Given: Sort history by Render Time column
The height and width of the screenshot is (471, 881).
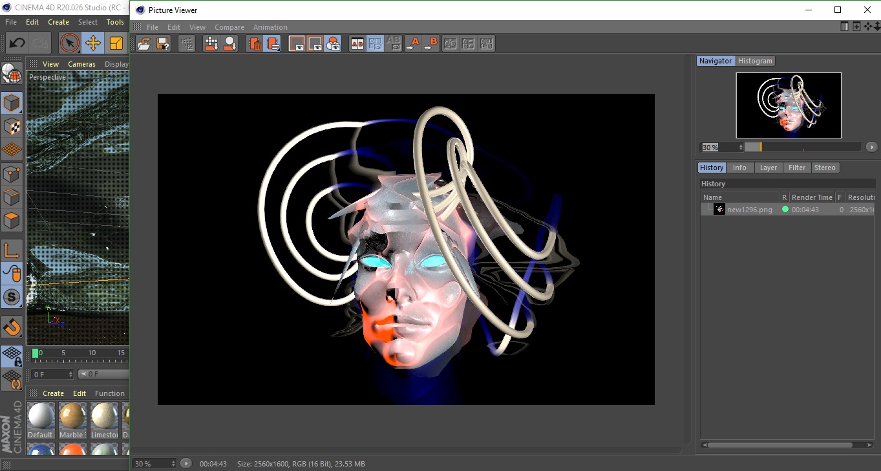Looking at the screenshot, I should click(812, 197).
